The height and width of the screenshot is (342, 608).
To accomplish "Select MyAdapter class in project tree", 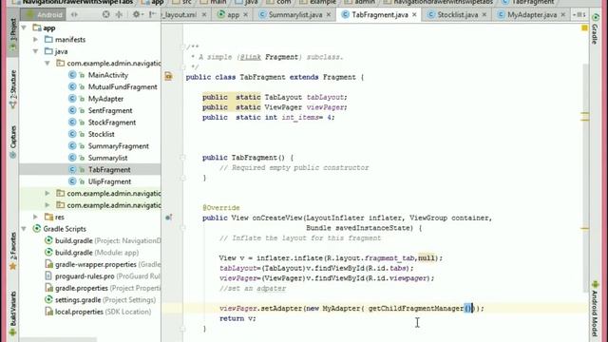I will click(x=105, y=99).
